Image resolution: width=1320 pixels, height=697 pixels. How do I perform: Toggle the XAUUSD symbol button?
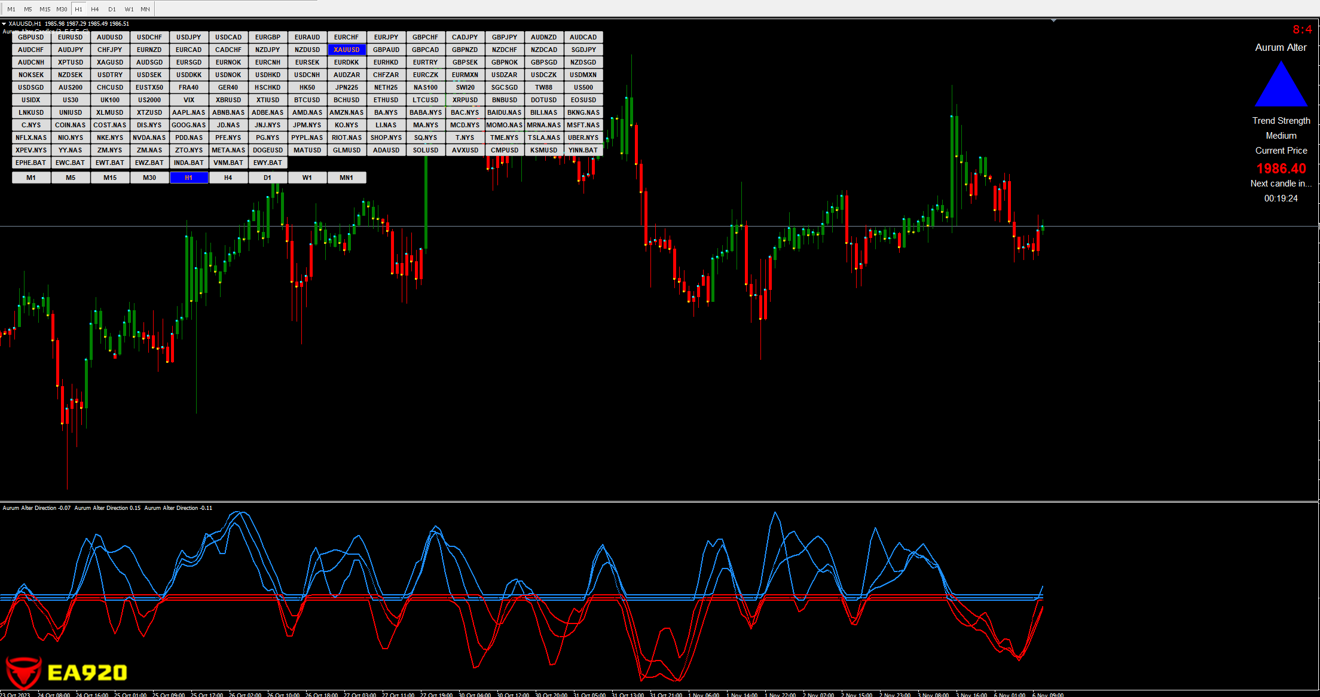347,50
